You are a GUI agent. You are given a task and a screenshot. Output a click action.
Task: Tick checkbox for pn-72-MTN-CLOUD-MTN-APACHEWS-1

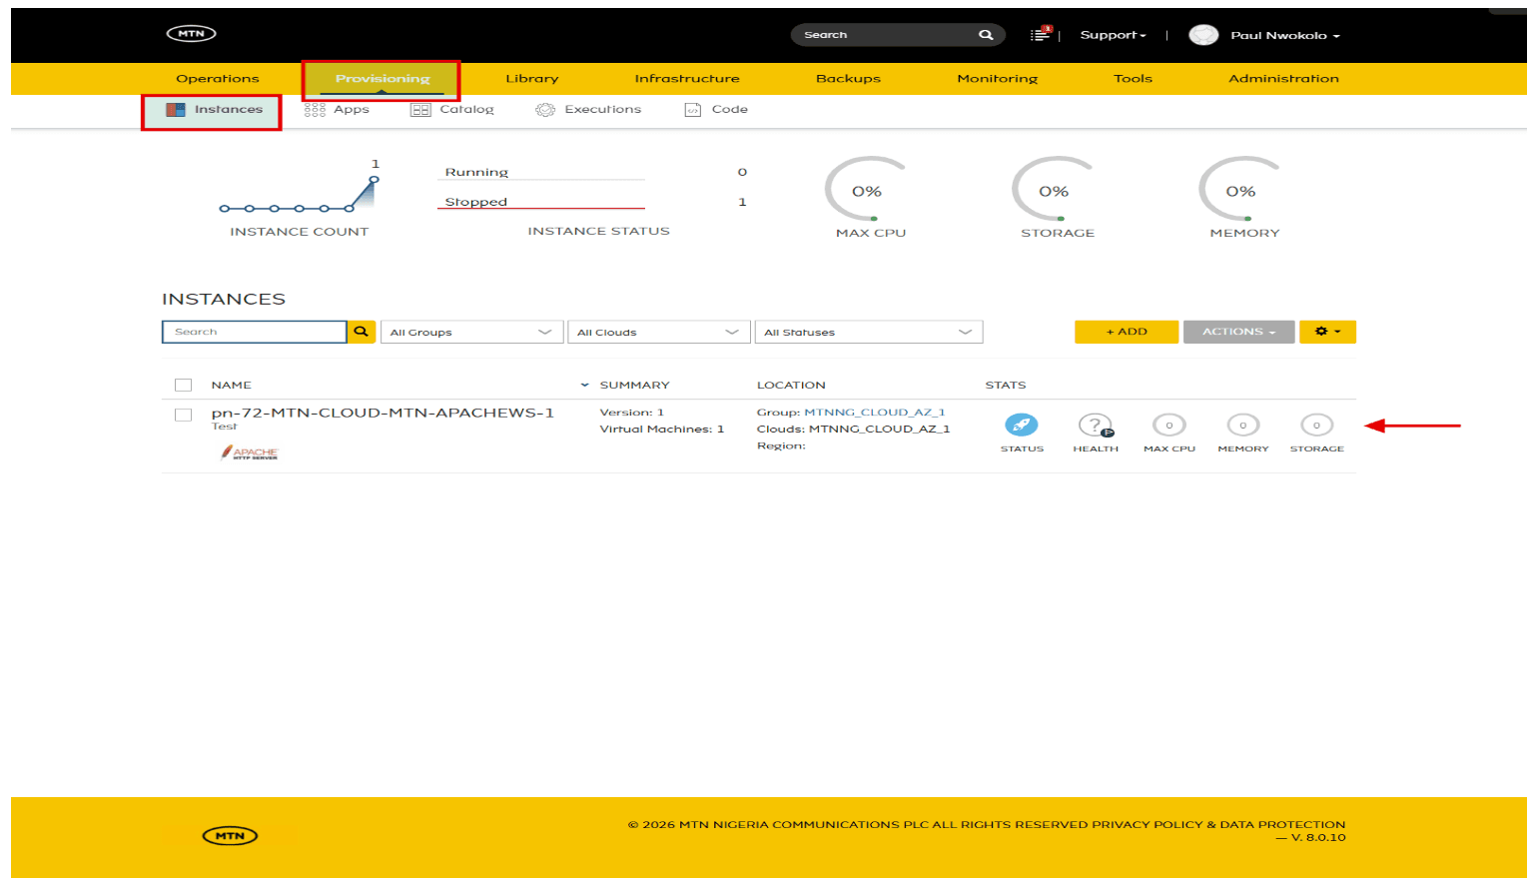pyautogui.click(x=183, y=415)
